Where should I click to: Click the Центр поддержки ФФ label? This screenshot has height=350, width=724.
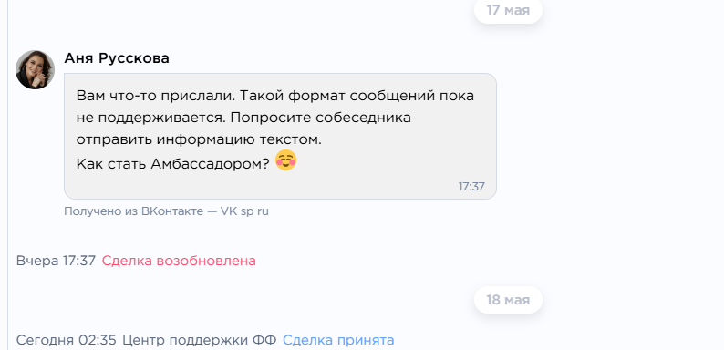(200, 340)
